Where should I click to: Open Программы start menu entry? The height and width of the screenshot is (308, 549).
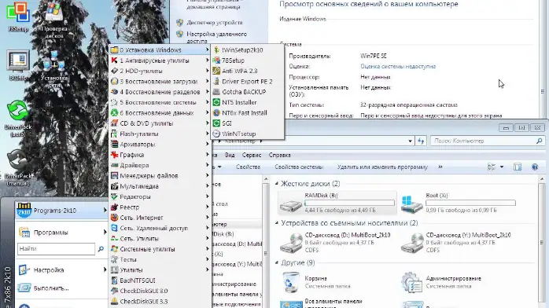tap(61, 232)
